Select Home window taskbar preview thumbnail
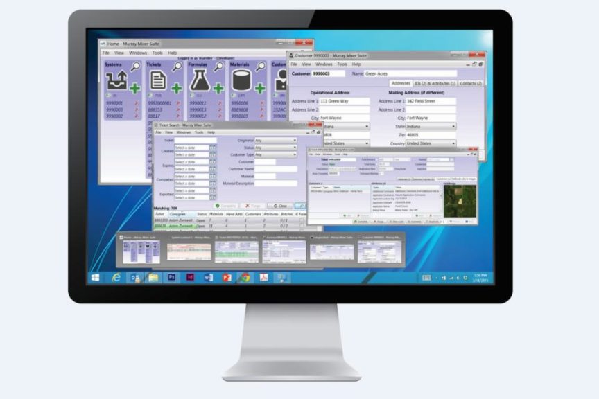The height and width of the screenshot is (399, 599). point(141,251)
